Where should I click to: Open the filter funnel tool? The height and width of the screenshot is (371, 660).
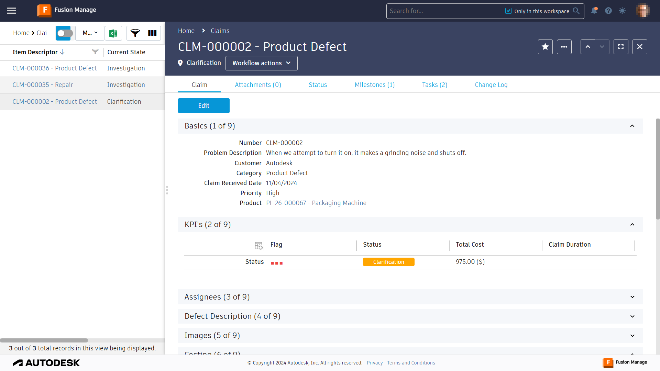point(135,33)
